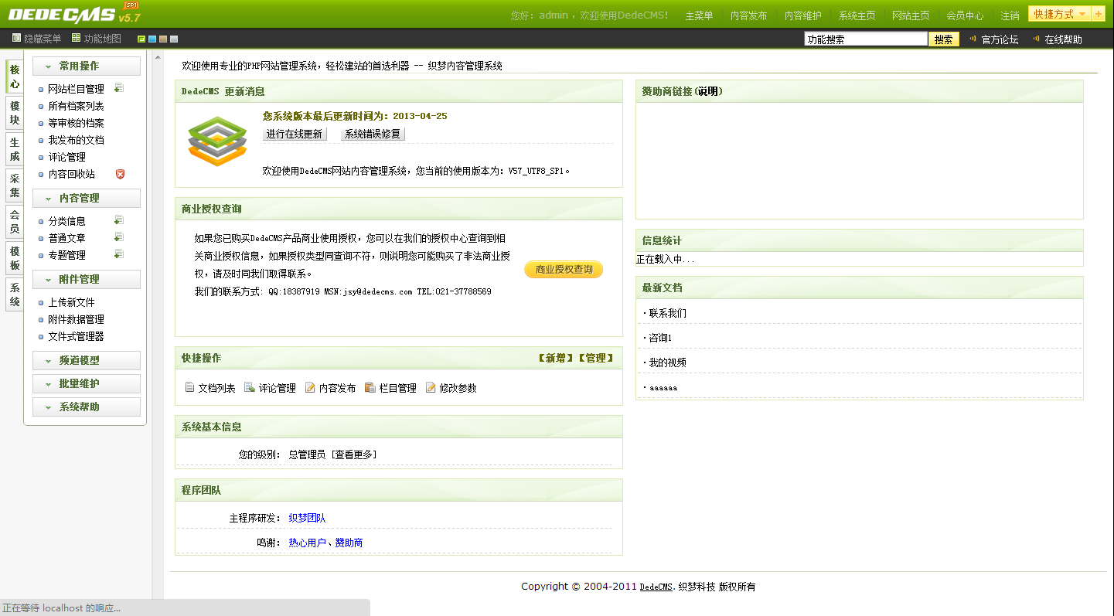Click the 文档列表 document icon in quick actions

[189, 387]
